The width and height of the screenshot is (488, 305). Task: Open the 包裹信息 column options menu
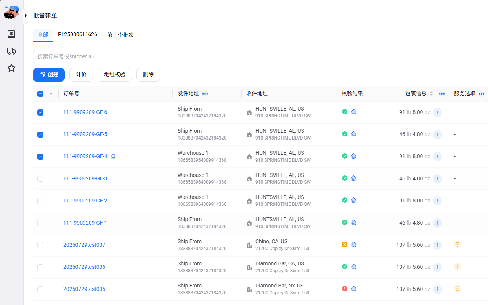(x=442, y=94)
